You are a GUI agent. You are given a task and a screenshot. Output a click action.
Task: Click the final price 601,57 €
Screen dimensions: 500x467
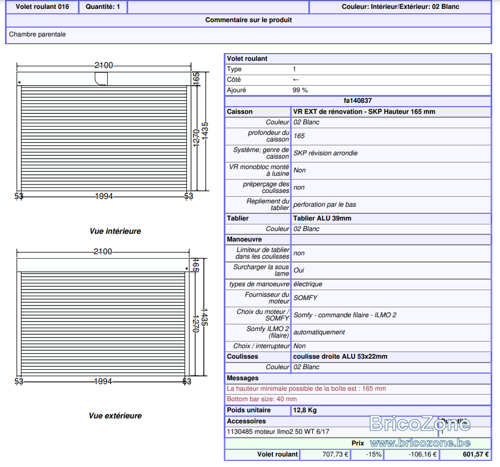pyautogui.click(x=476, y=454)
